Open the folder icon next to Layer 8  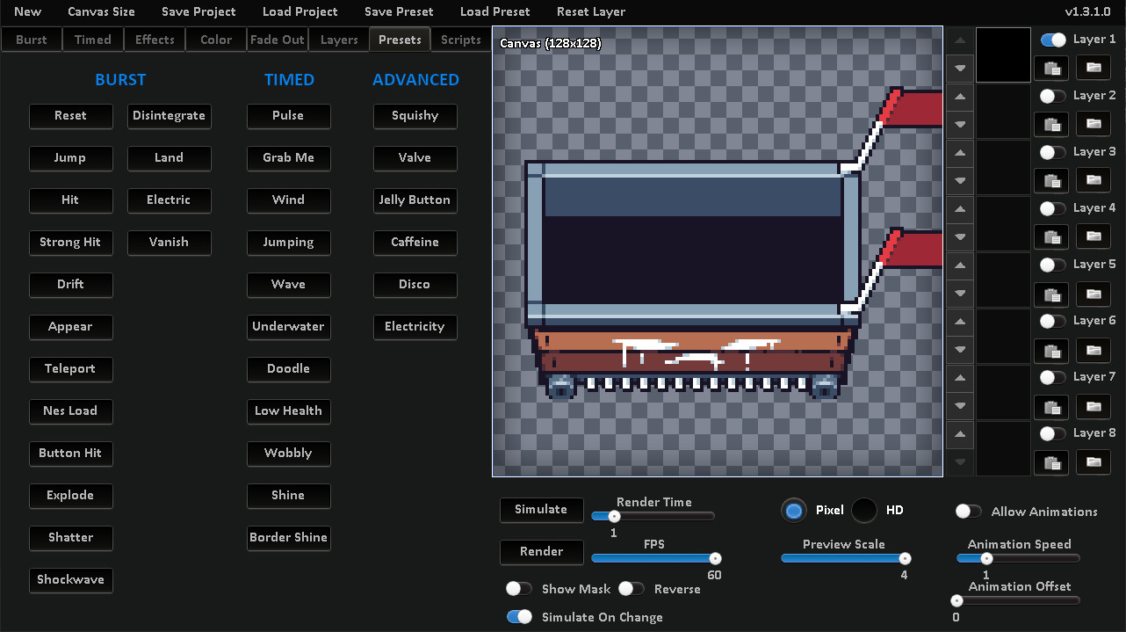tap(1093, 462)
